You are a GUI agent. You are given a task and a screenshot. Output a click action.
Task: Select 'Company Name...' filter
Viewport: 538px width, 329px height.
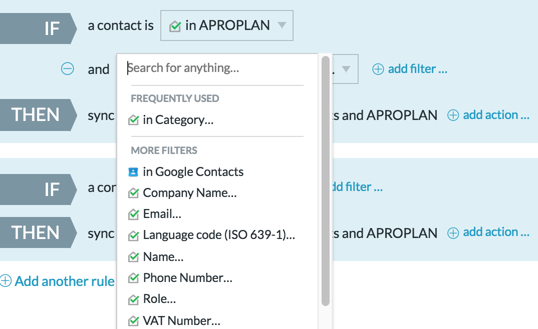tap(190, 193)
